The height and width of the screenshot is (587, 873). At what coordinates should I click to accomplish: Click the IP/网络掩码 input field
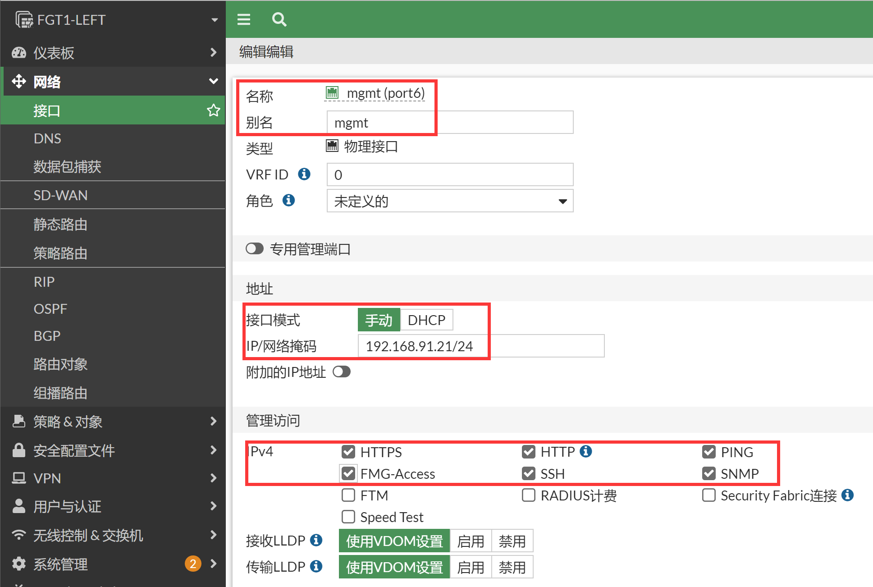pos(480,346)
